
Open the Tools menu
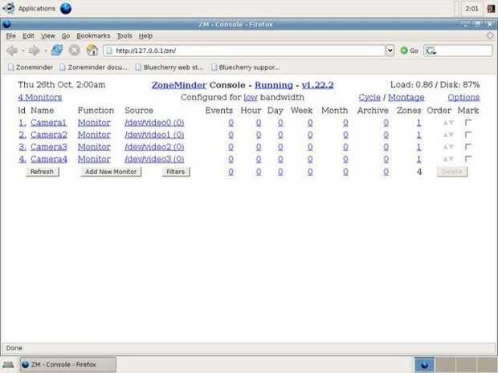(124, 36)
